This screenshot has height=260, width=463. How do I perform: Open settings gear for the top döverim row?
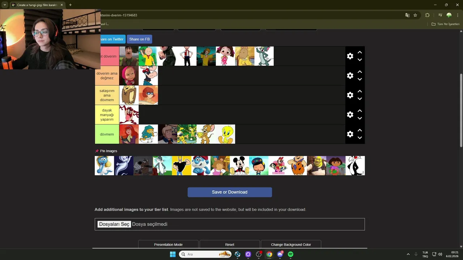(x=350, y=56)
